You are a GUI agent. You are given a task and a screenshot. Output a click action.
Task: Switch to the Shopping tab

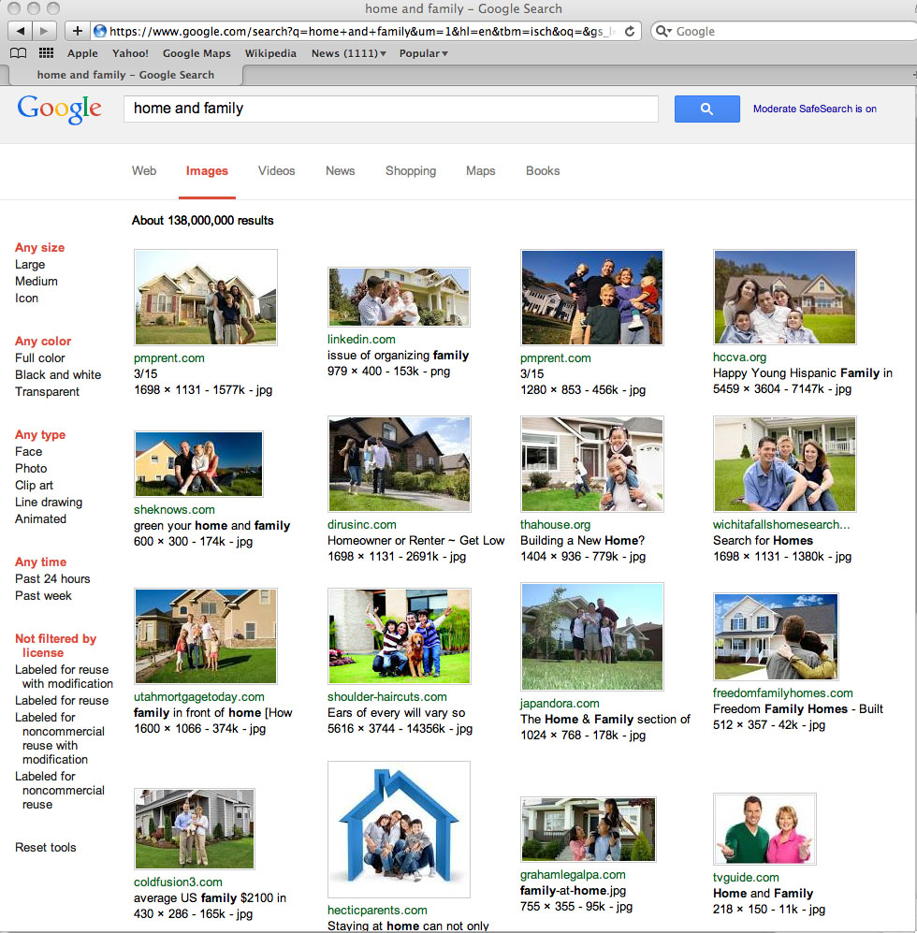[411, 170]
